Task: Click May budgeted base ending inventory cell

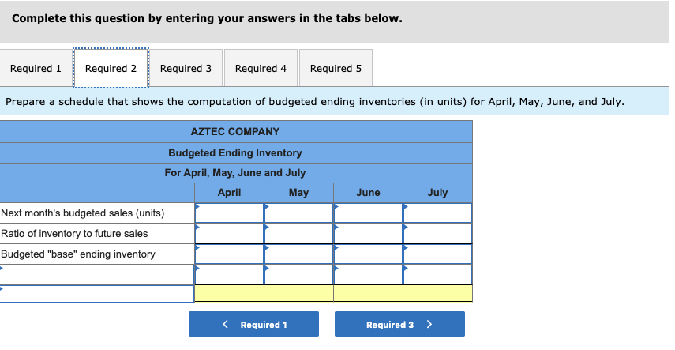Action: pyautogui.click(x=298, y=254)
